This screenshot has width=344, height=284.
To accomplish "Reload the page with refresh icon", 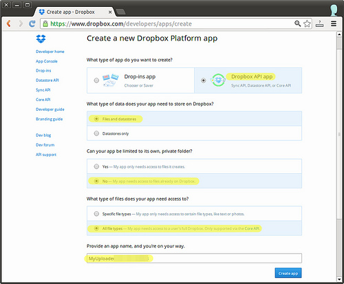I will click(x=32, y=23).
